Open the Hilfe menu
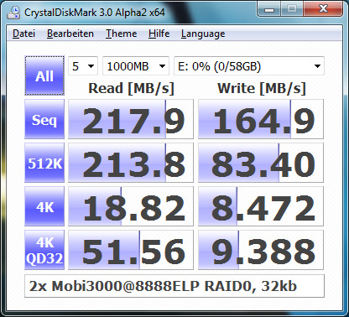This screenshot has width=349, height=317. pyautogui.click(x=159, y=34)
